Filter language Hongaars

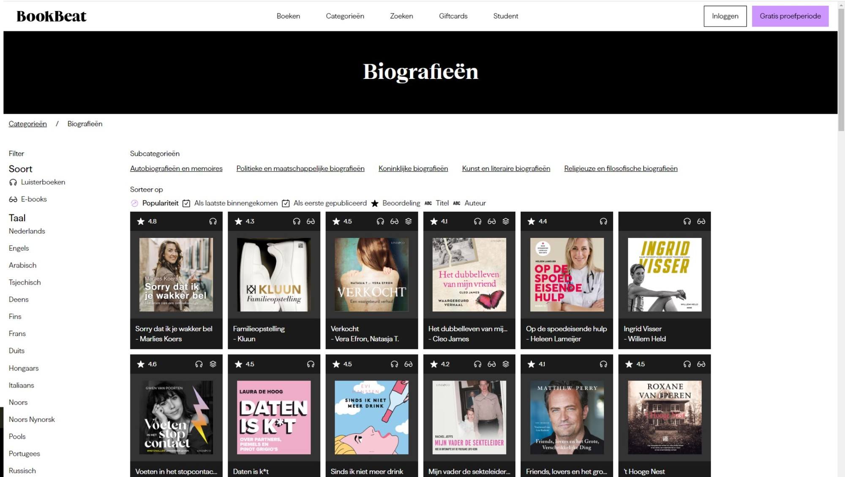24,369
